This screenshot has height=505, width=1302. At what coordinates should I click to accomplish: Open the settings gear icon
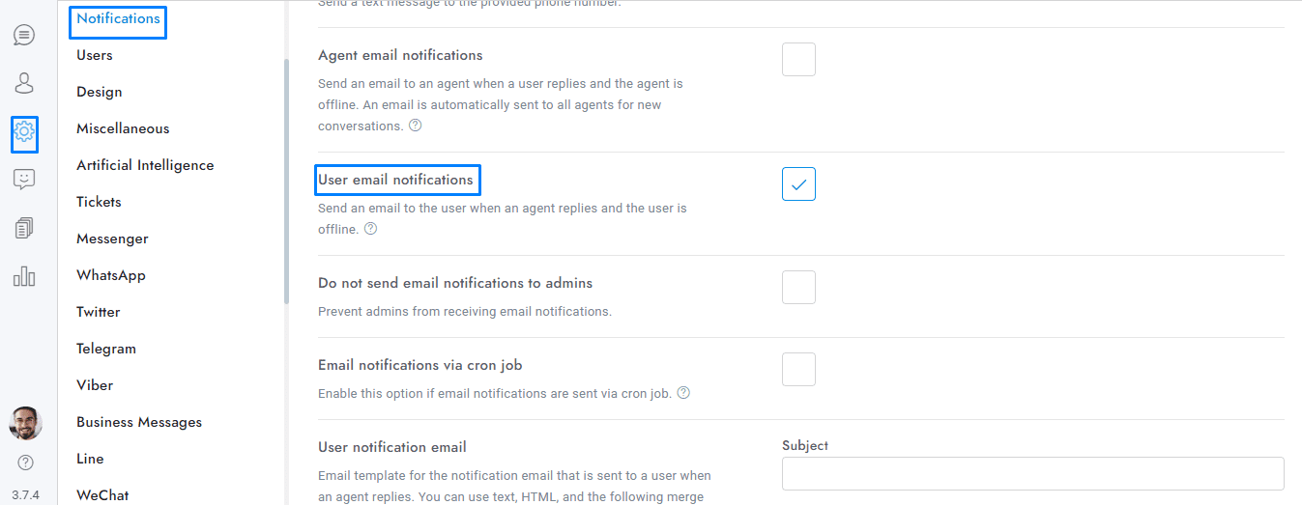tap(25, 132)
